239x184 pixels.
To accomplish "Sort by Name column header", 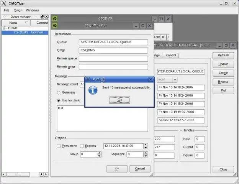I will tap(16, 23).
